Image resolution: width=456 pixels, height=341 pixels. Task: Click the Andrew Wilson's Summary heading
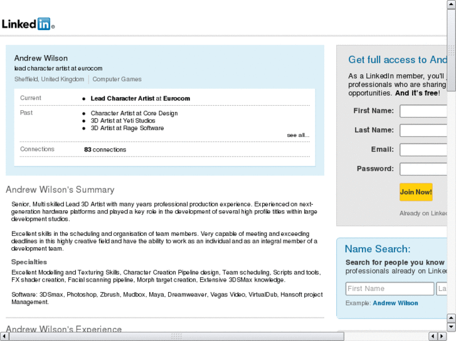coord(60,190)
